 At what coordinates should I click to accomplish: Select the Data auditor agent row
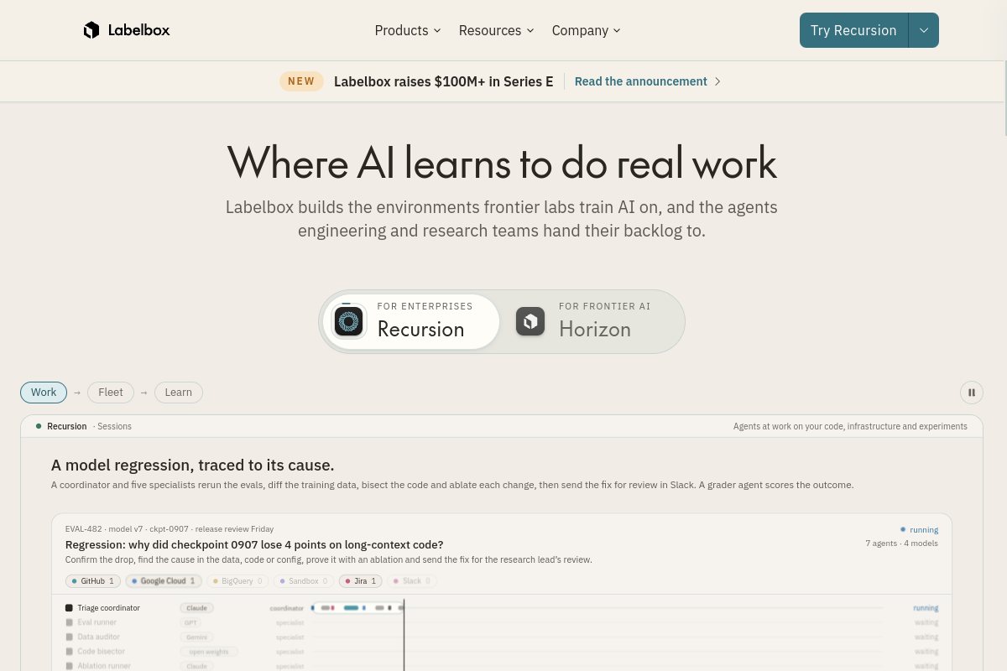click(502, 637)
